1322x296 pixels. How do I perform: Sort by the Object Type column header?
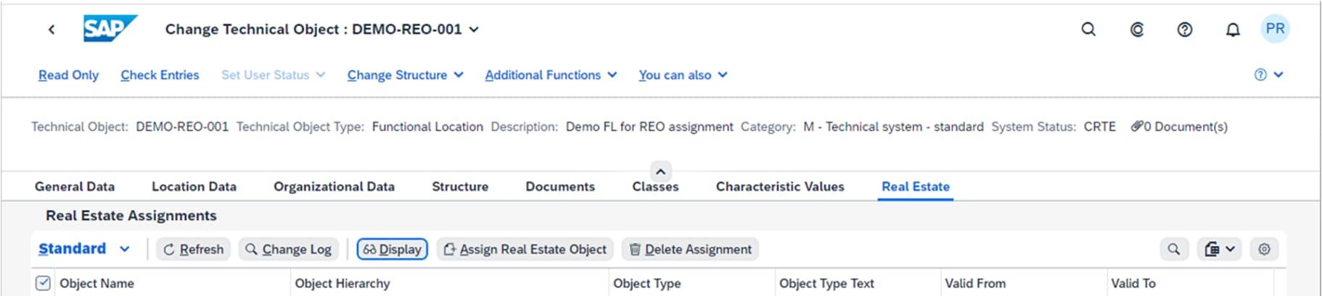[x=646, y=284]
